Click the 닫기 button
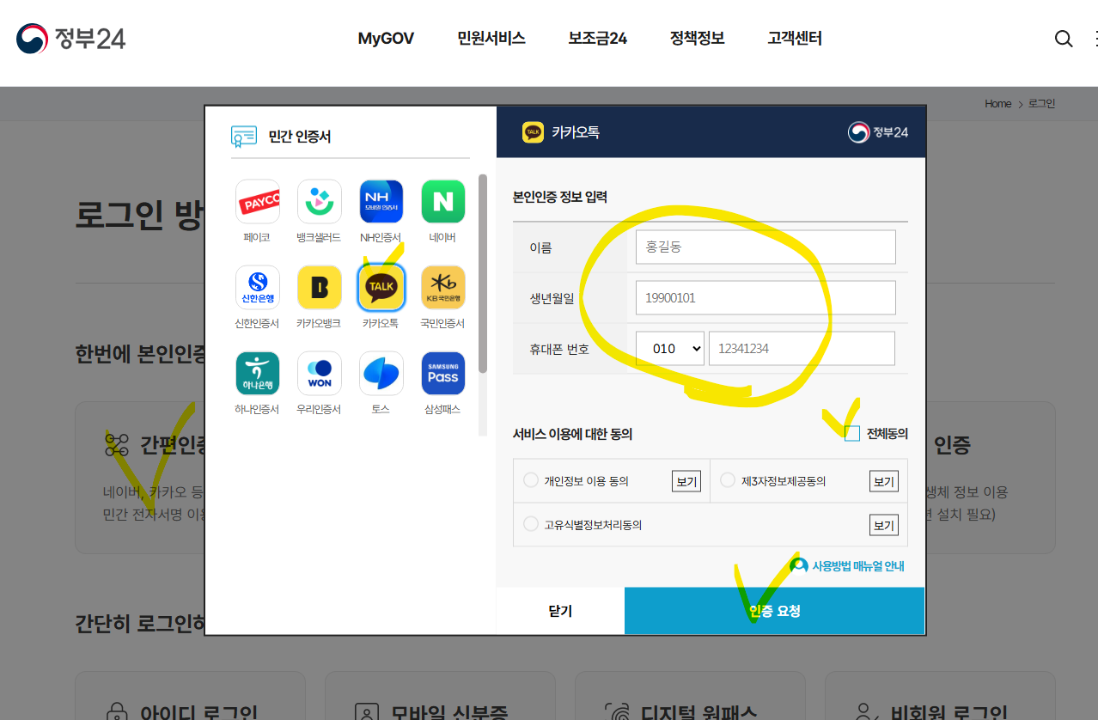The width and height of the screenshot is (1098, 720). click(560, 611)
